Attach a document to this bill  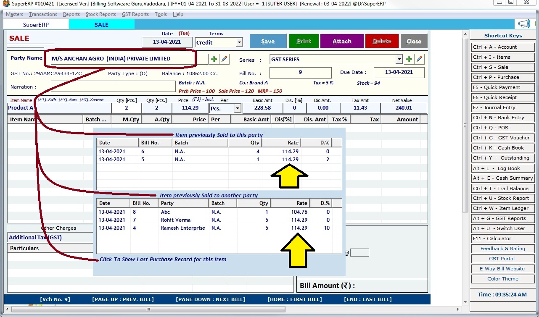(x=342, y=41)
